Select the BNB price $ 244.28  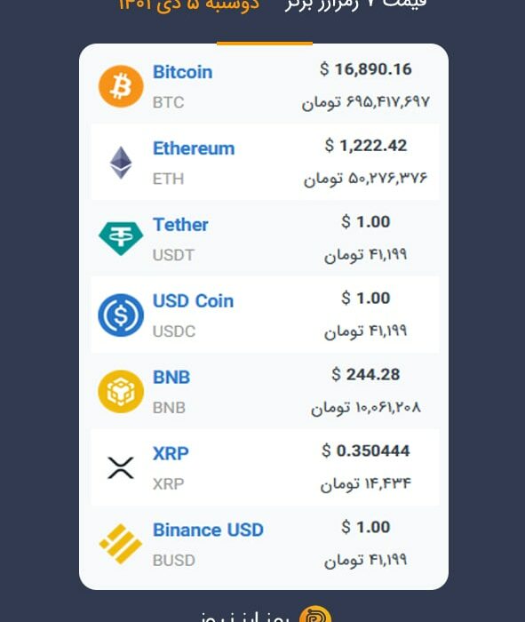pos(366,374)
